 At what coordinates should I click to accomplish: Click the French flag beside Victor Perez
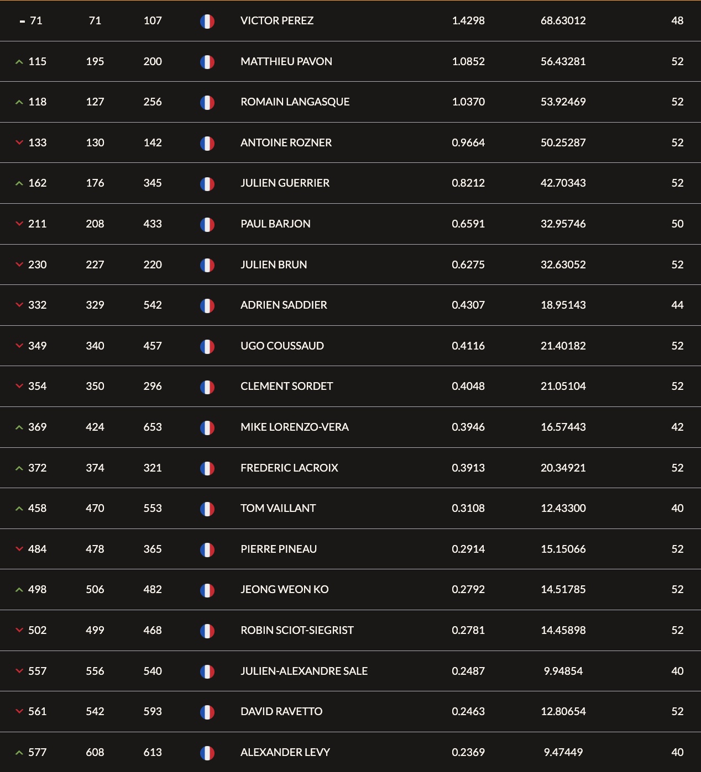pos(207,22)
